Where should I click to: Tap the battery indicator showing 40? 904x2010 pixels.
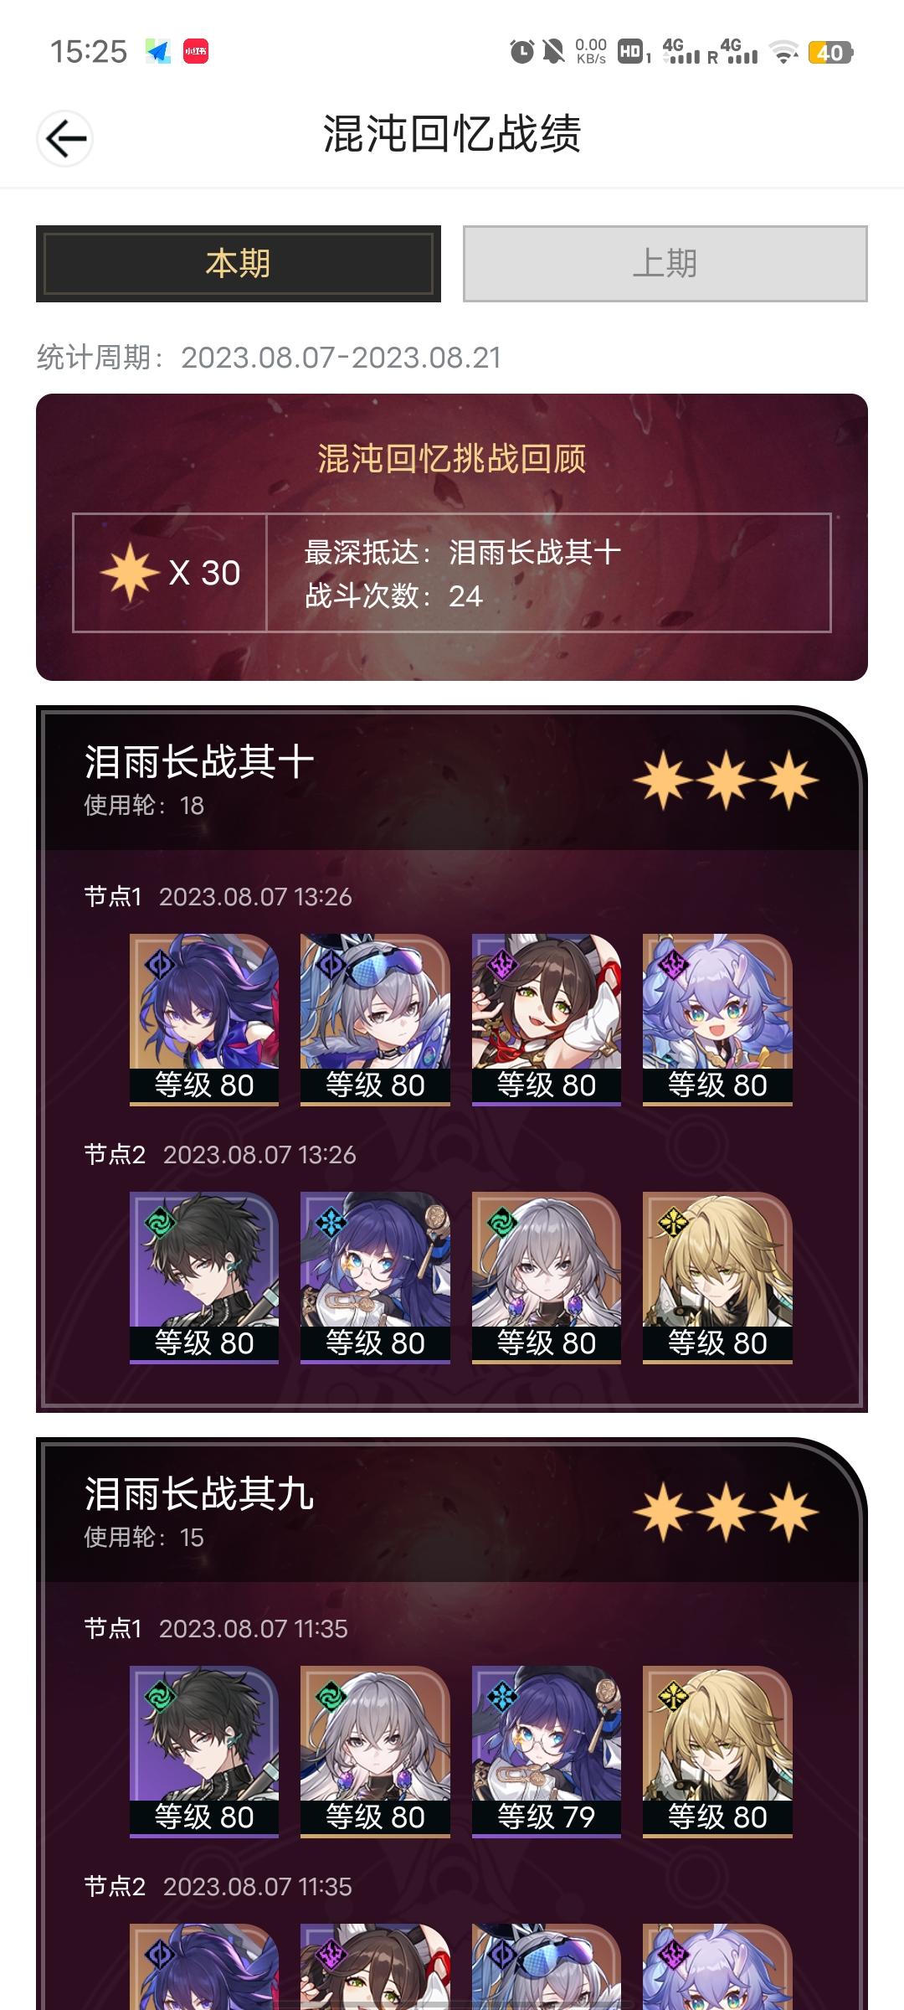[x=830, y=53]
